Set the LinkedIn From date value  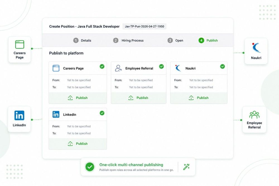tap(79, 126)
